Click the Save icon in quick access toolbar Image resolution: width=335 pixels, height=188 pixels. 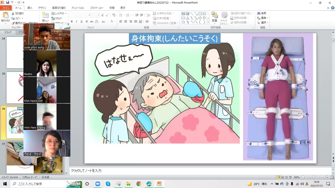click(7, 2)
